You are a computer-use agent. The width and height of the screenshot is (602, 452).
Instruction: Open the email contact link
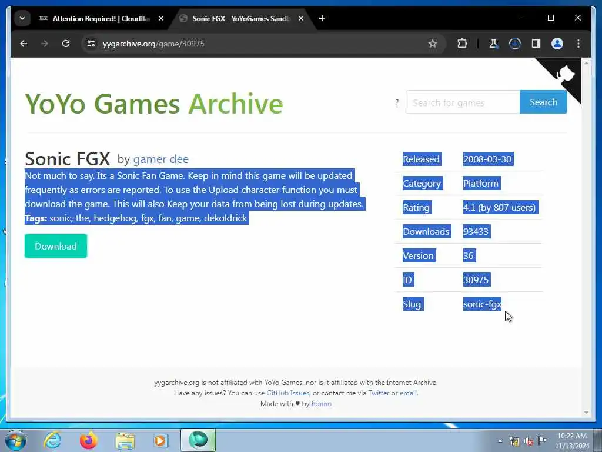coord(408,393)
